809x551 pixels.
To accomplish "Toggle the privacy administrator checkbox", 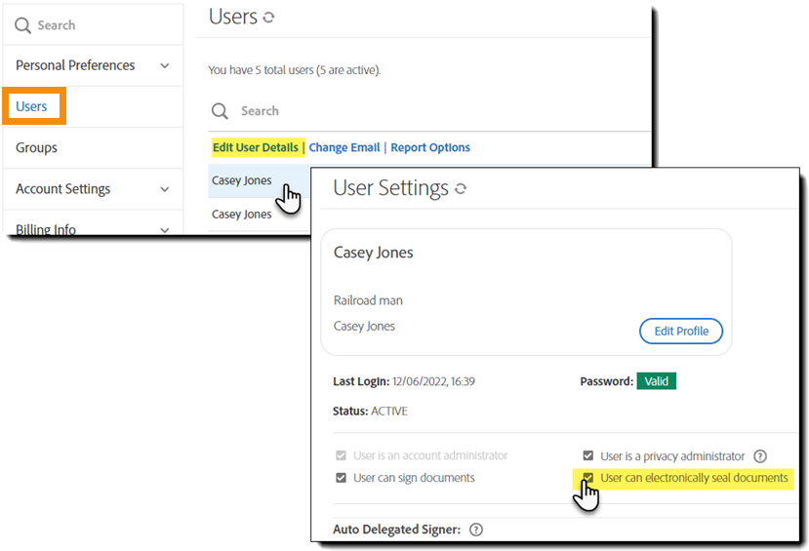I will (x=588, y=456).
